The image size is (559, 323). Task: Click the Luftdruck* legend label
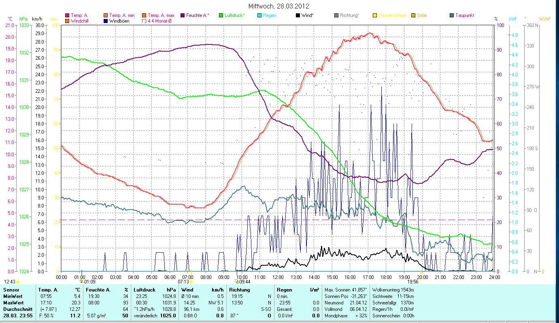pos(235,16)
